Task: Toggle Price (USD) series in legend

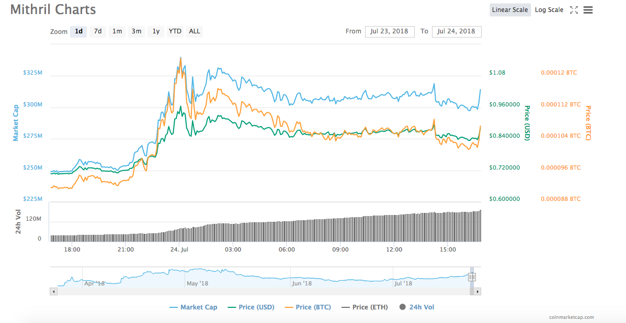Action: (x=251, y=307)
